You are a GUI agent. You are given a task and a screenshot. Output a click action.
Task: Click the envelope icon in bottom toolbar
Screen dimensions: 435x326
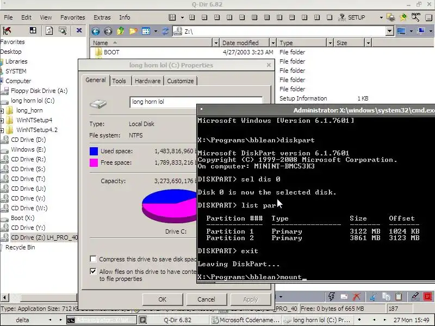click(x=344, y=297)
